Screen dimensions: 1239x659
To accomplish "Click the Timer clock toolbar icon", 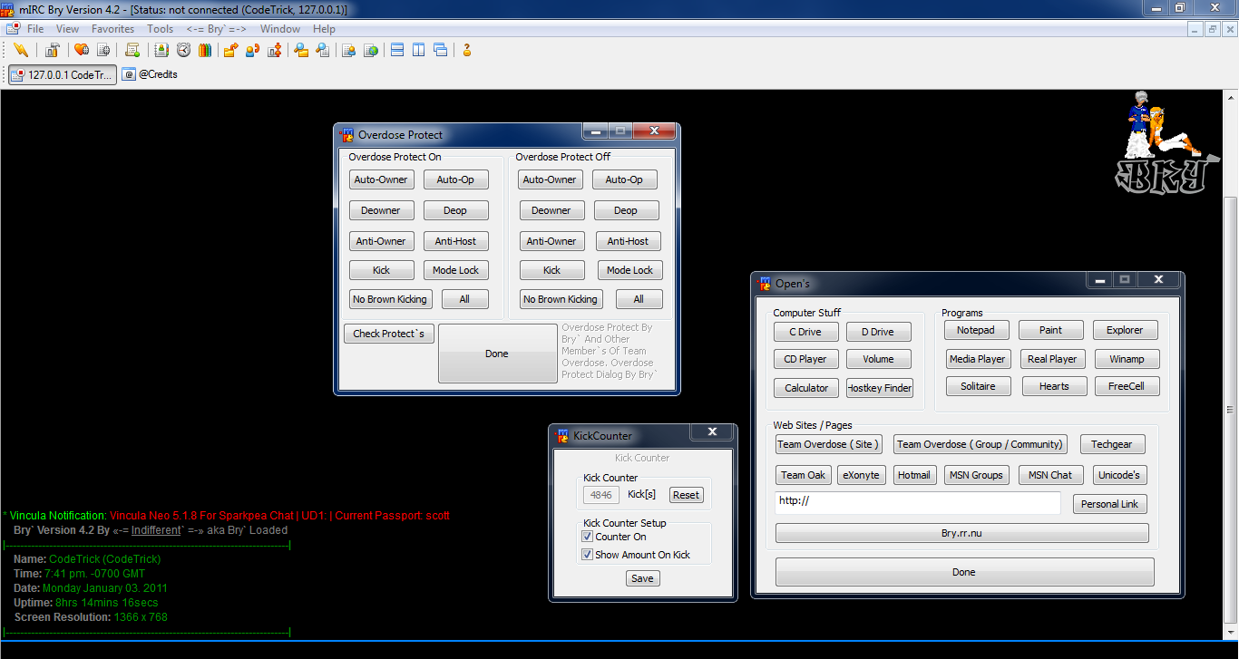I will point(183,50).
